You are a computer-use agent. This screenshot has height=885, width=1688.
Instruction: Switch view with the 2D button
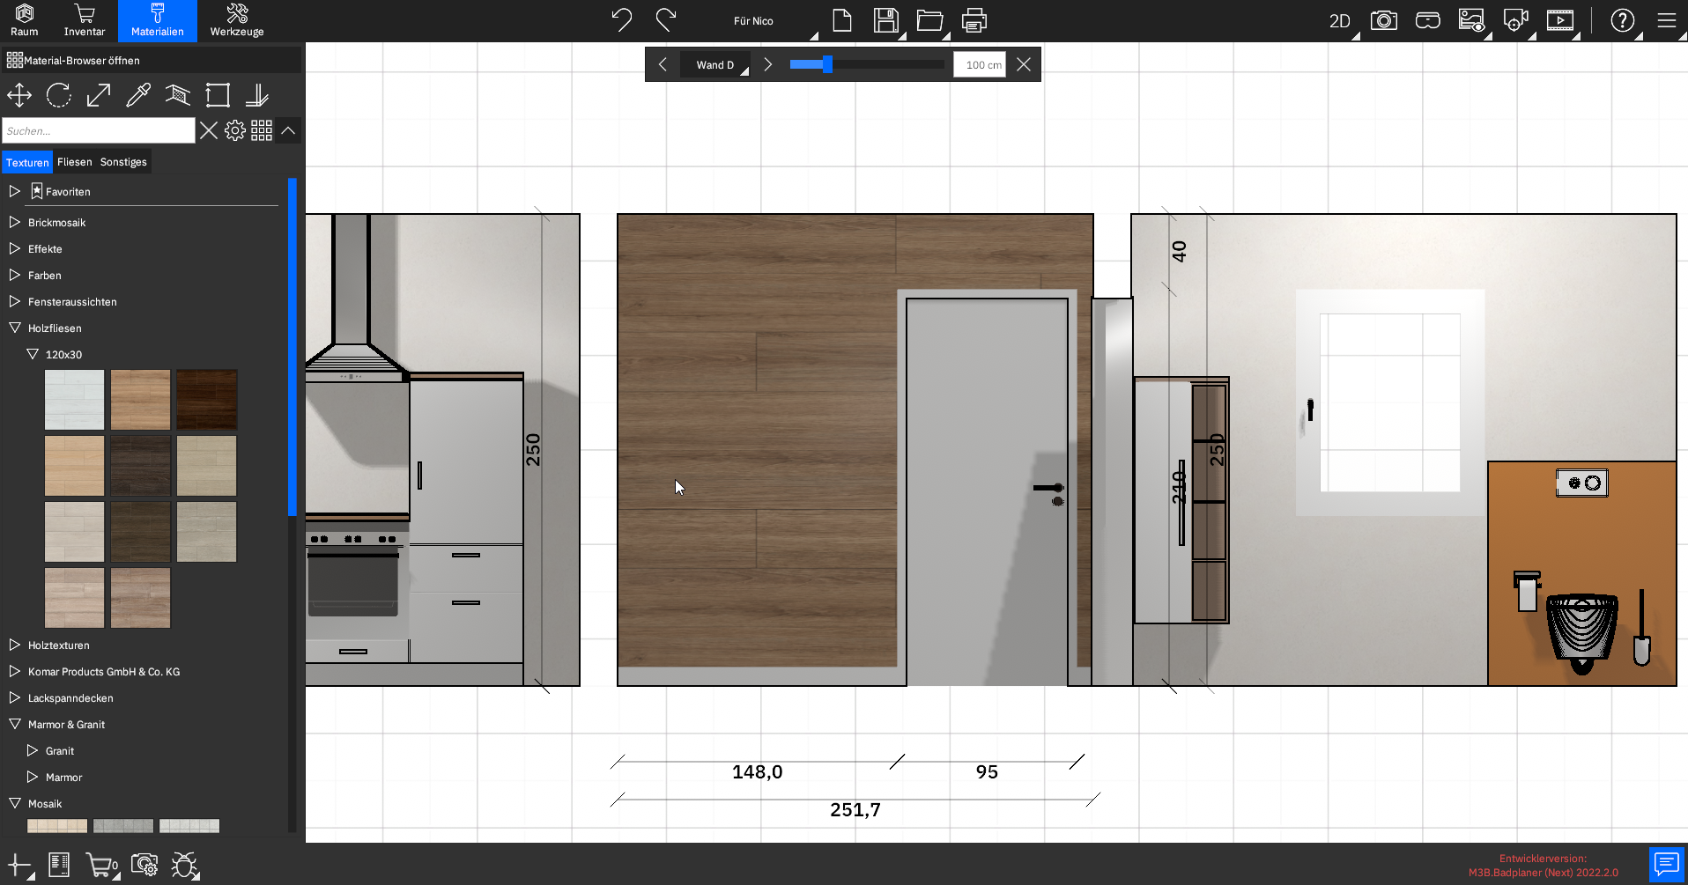point(1340,21)
